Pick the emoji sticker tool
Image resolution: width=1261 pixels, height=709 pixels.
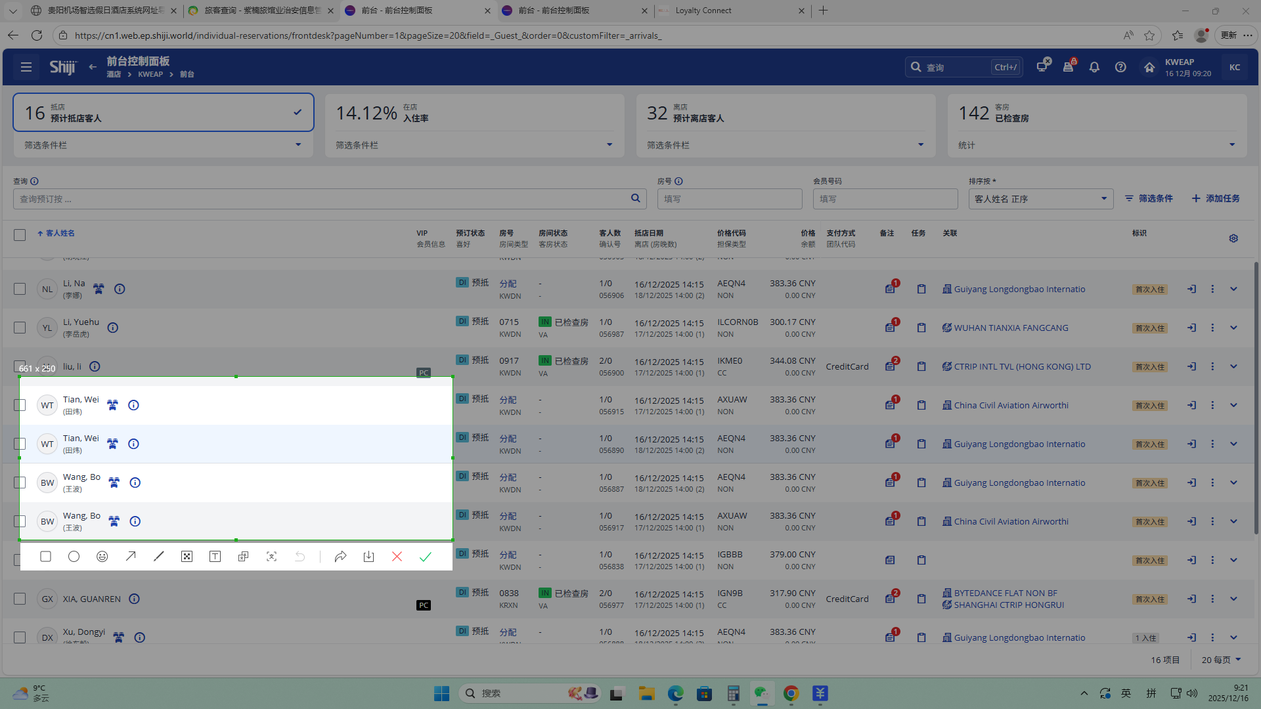[102, 557]
